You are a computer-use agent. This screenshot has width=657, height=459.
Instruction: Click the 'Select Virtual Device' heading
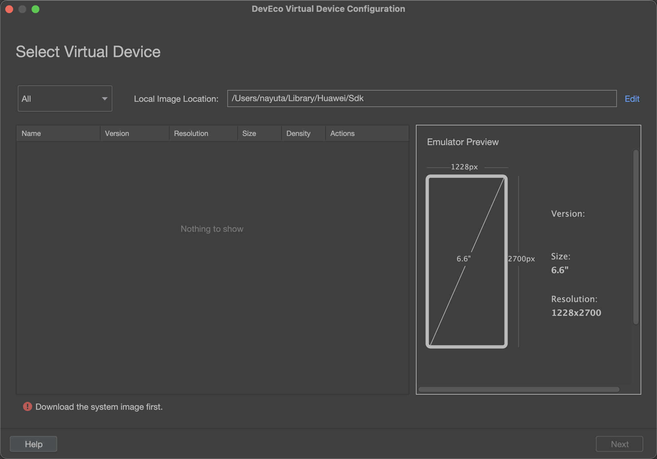88,52
